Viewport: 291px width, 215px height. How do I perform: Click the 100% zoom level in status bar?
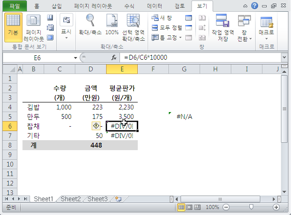coord(212,207)
